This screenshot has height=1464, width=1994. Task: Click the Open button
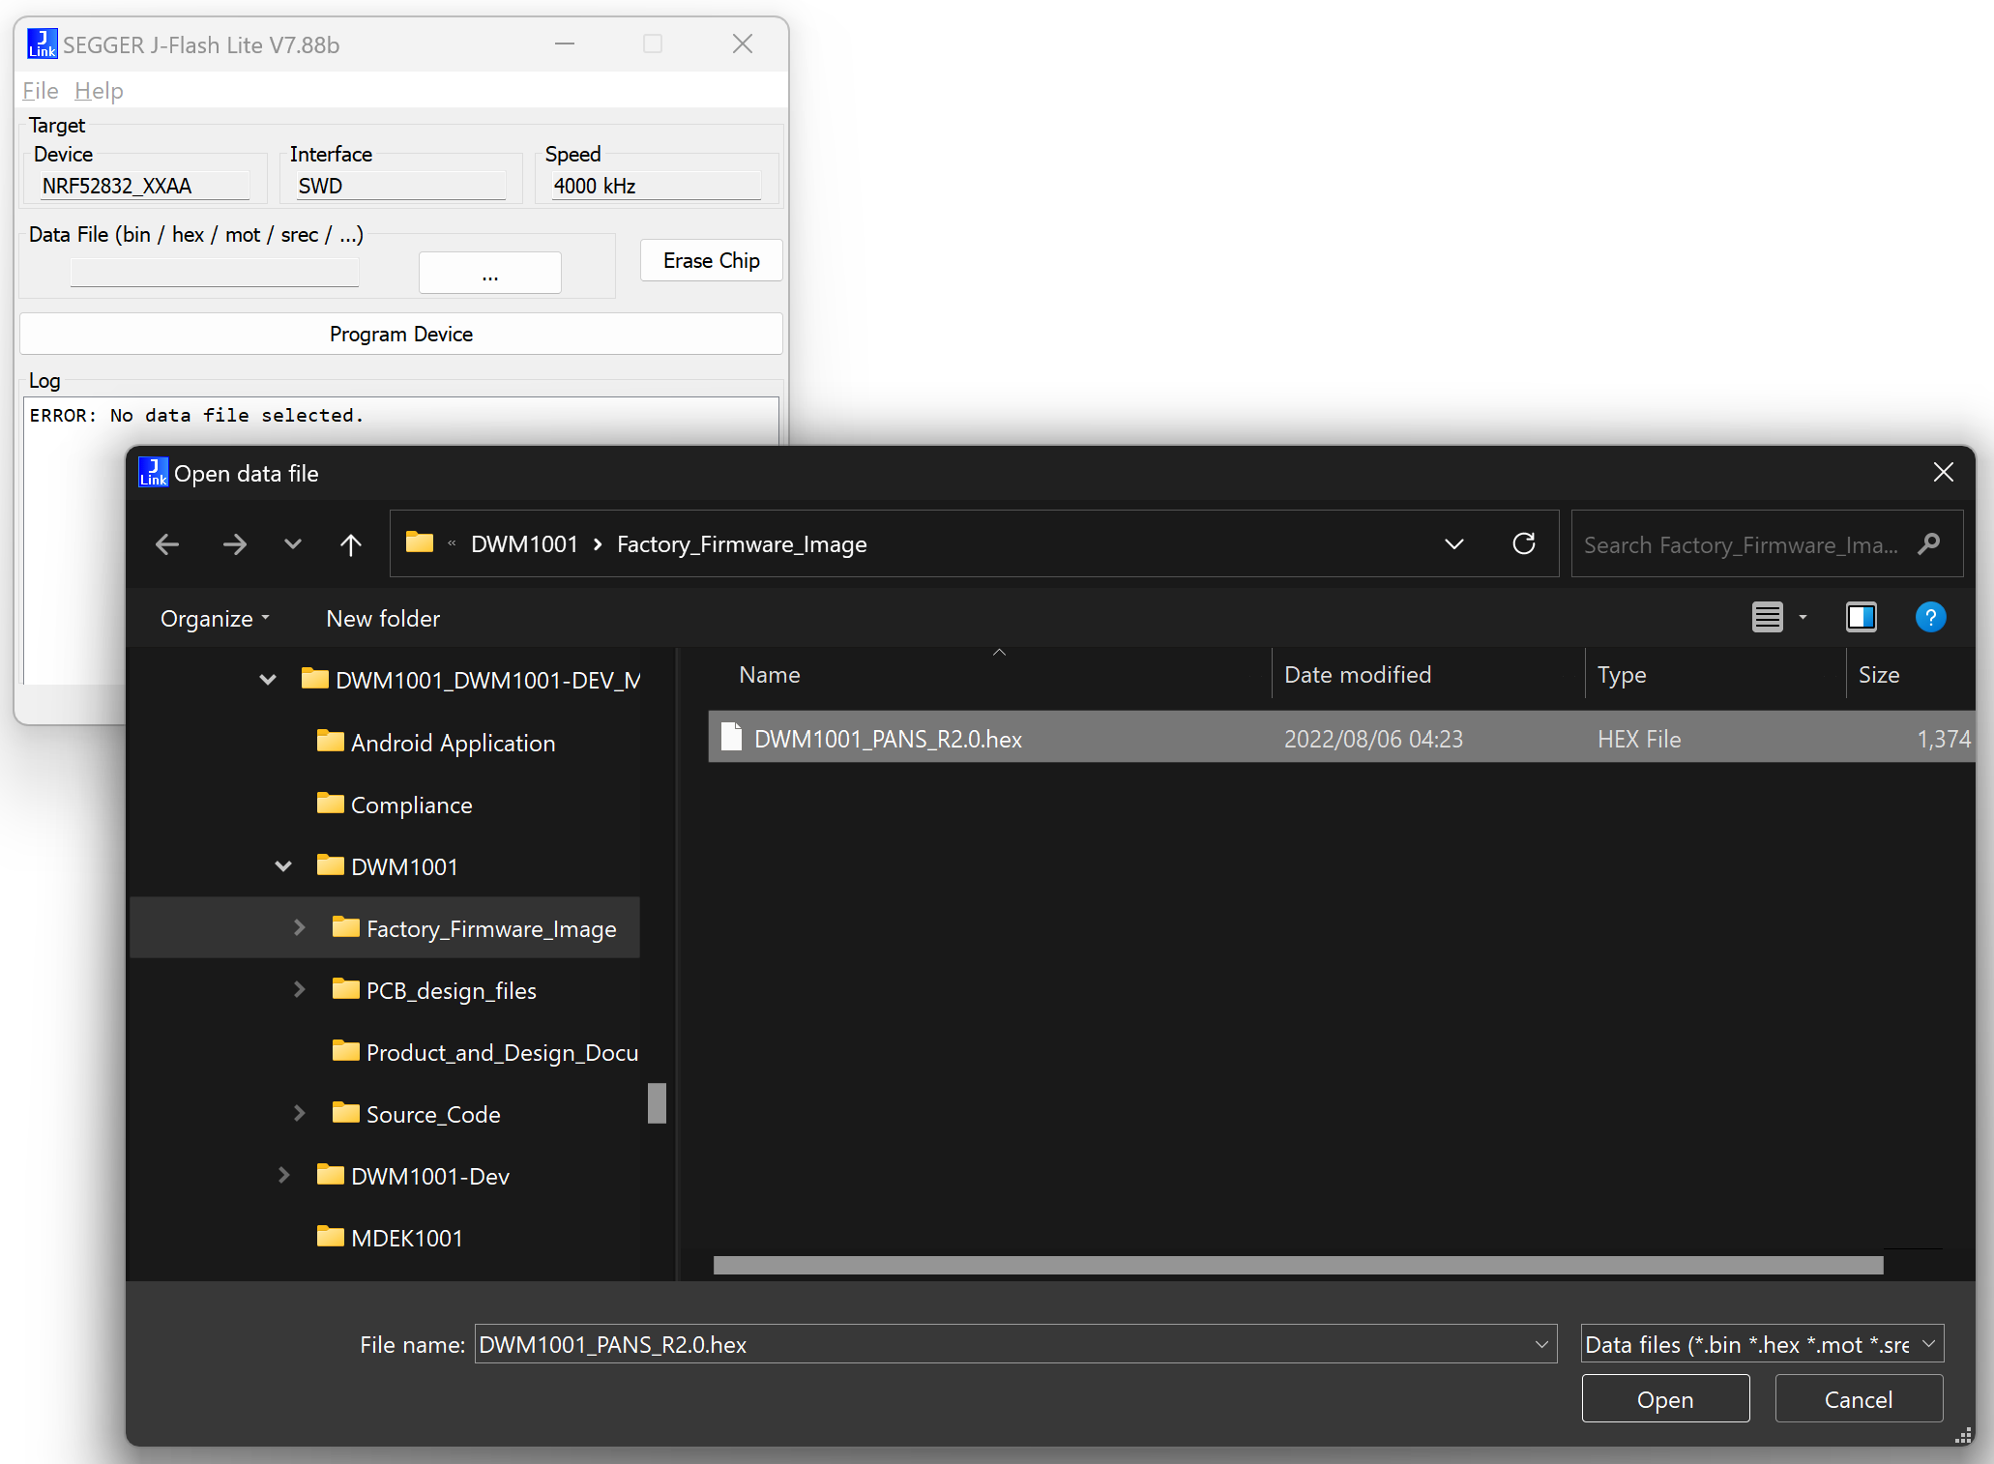click(x=1665, y=1399)
